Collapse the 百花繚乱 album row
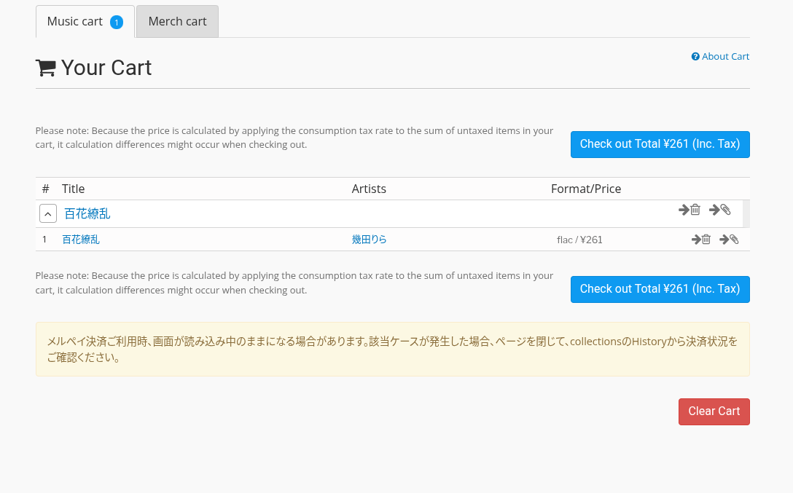 [47, 214]
